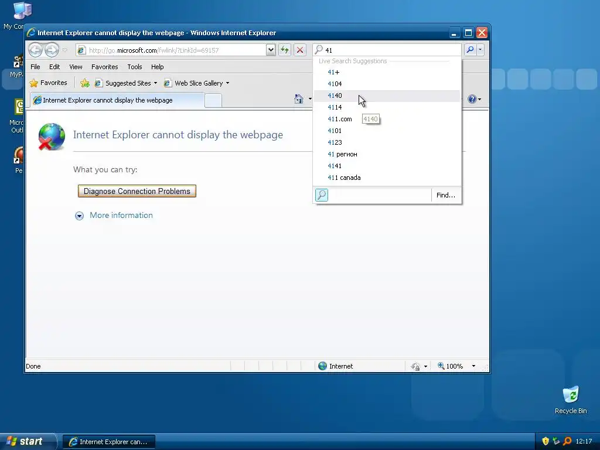Select suggestion 4141

(387, 166)
